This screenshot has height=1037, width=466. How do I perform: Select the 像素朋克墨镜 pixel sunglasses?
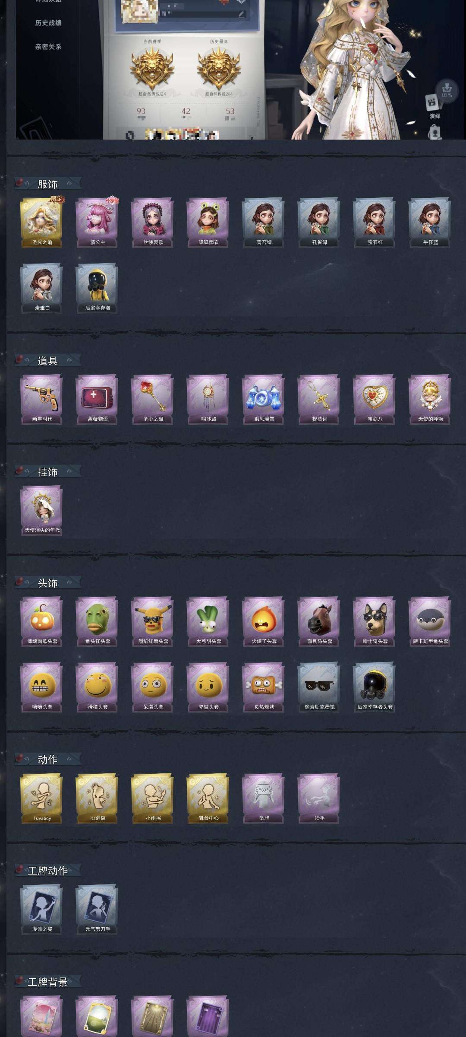tap(319, 687)
